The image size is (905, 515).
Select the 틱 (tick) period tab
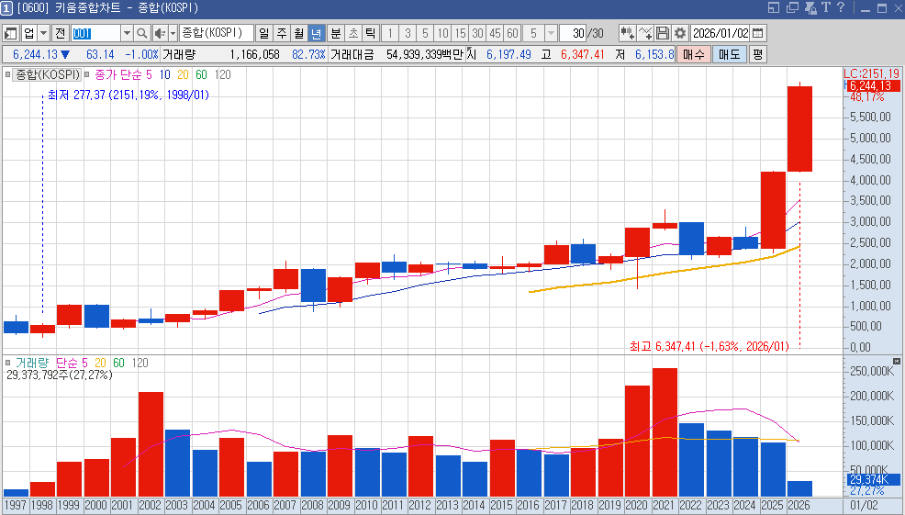tap(370, 33)
